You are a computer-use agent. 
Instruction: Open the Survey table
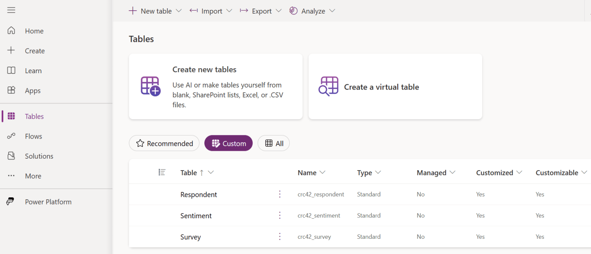[x=190, y=237]
